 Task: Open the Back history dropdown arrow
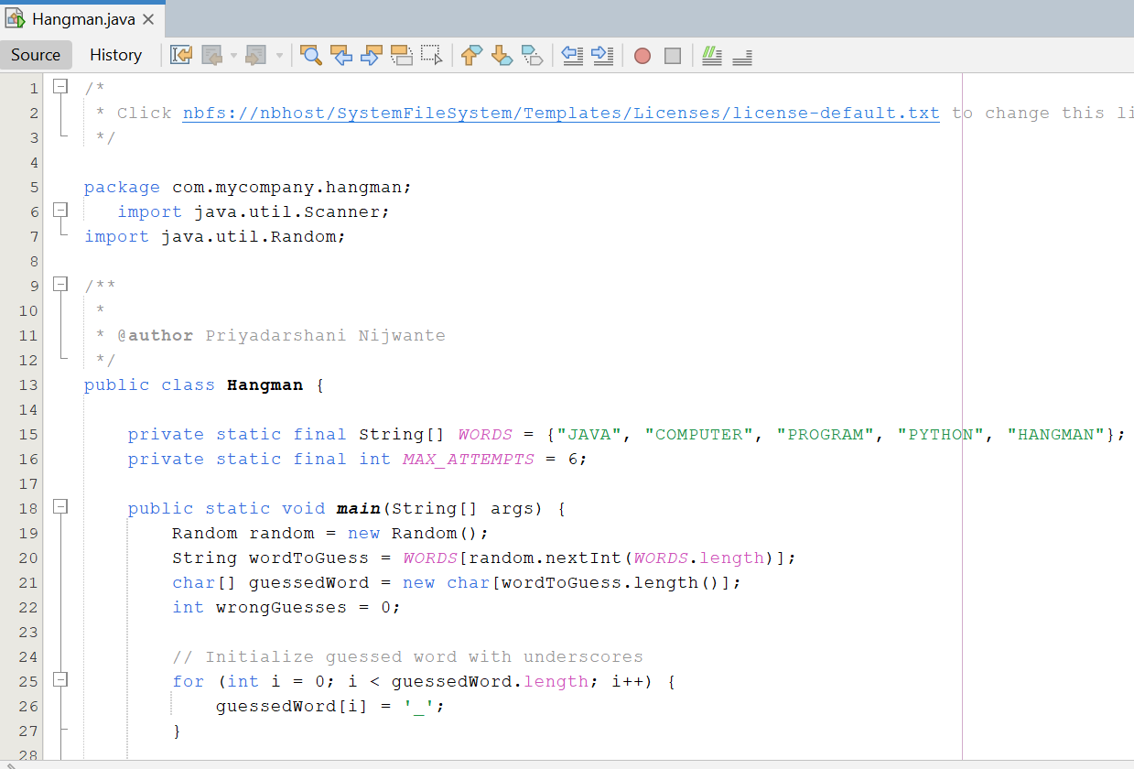coord(233,55)
